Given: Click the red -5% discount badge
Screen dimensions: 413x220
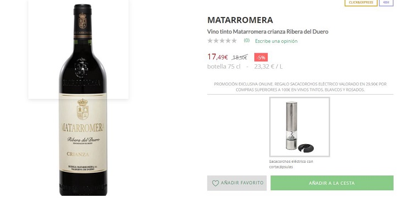Looking at the screenshot, I should (261, 57).
